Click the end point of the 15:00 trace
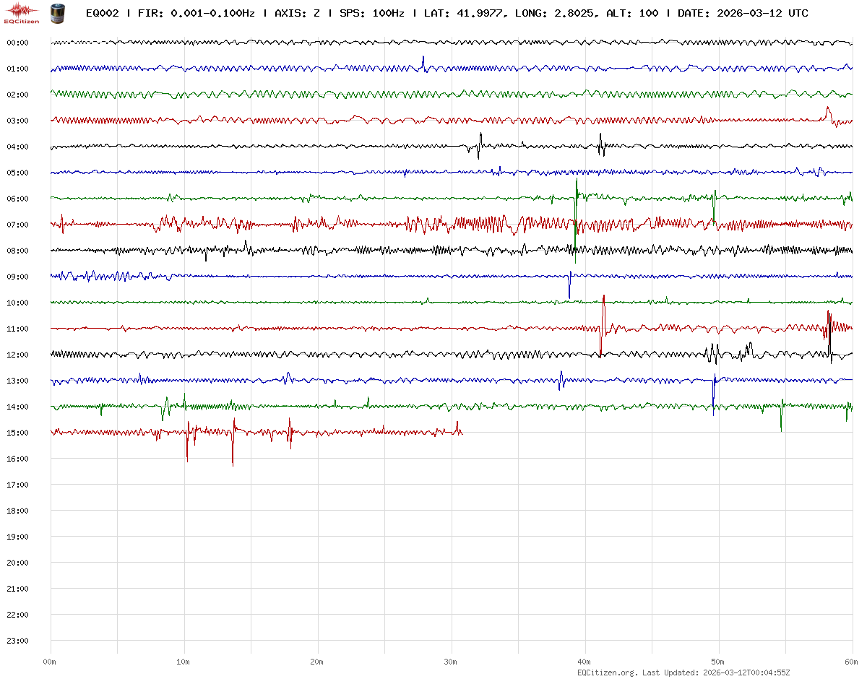Viewport: 867px width, 679px height. 462,433
